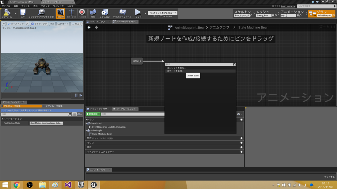Open the ファイル menu
Image resolution: width=337 pixels, height=189 pixels.
click(x=6, y=6)
